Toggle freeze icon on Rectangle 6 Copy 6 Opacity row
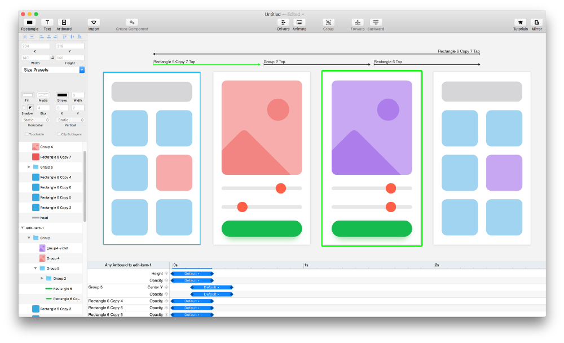The image size is (564, 343). [166, 307]
